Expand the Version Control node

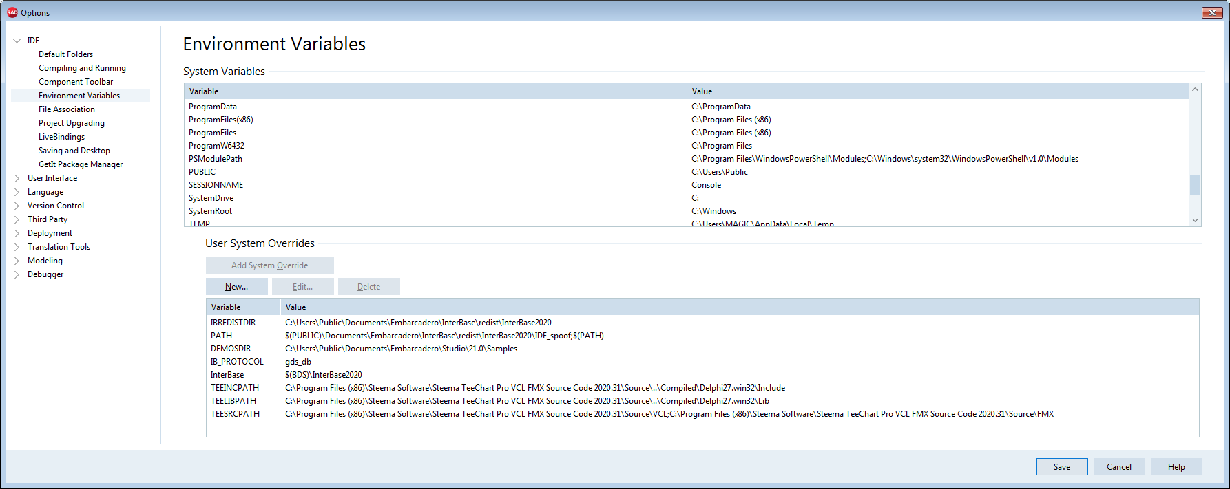click(17, 206)
